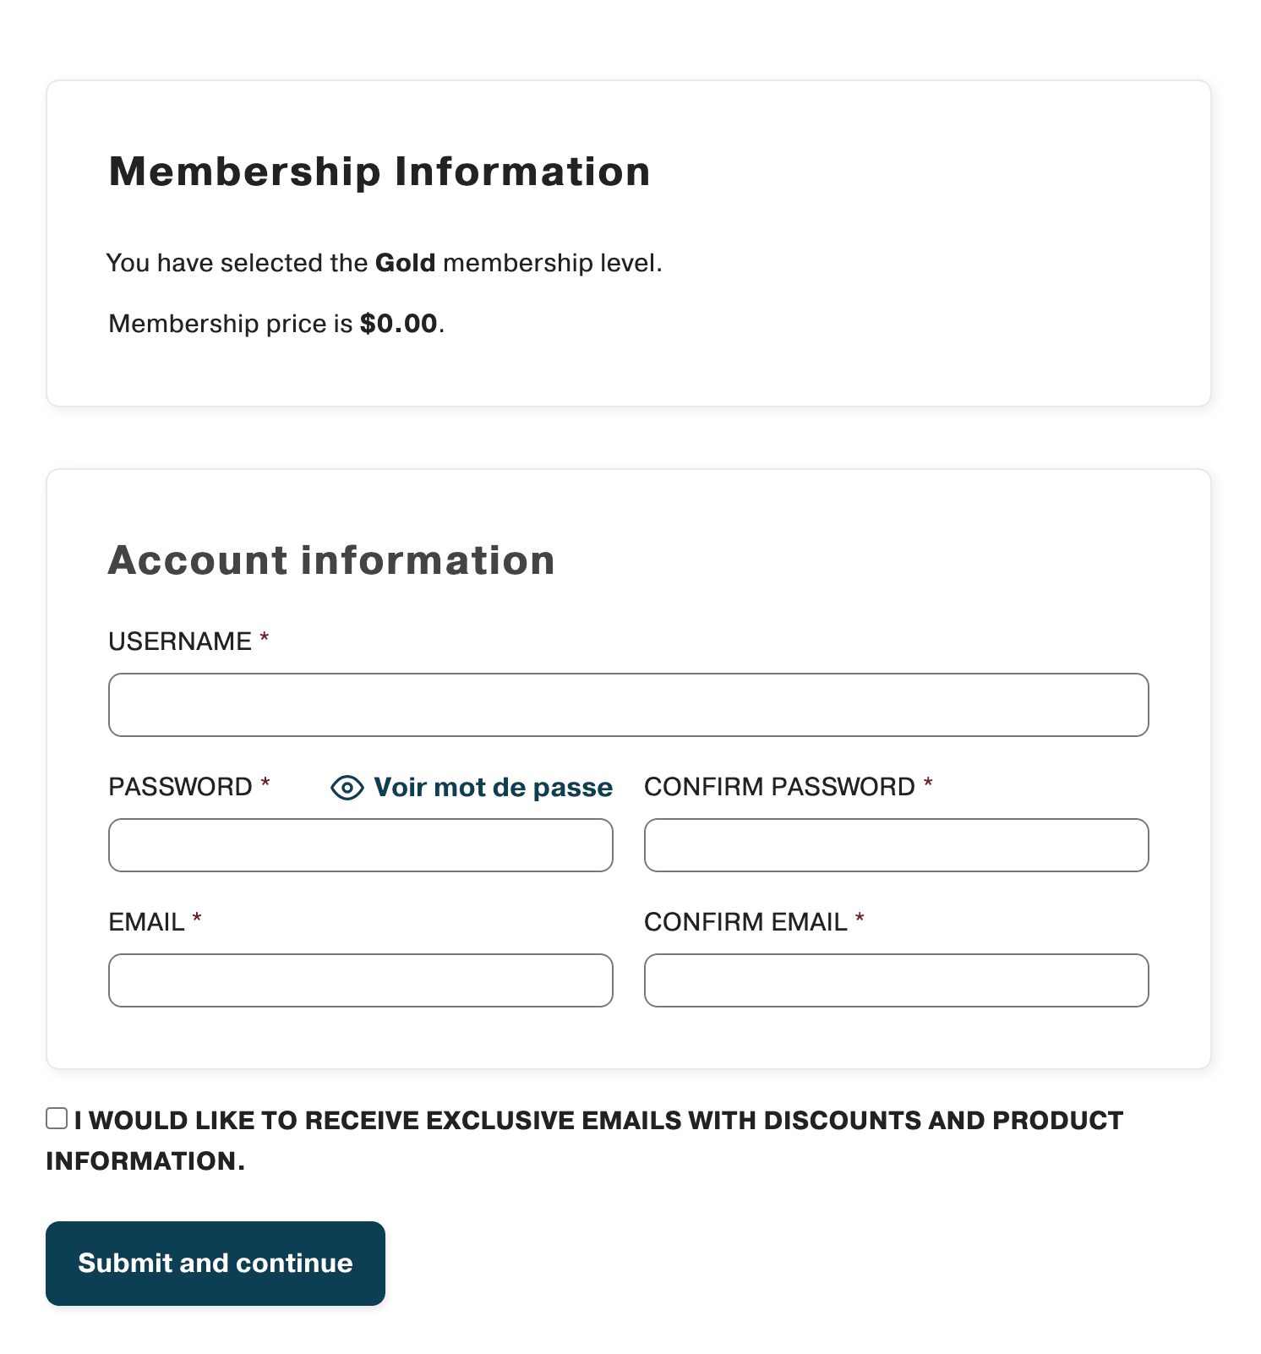The image size is (1261, 1354).
Task: Click the Account information heading
Action: 330,560
